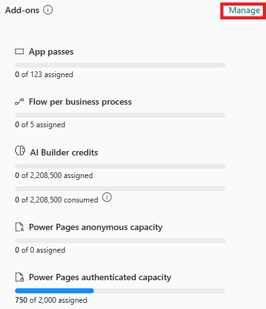Image resolution: width=266 pixels, height=309 pixels.
Task: Click the Power Pages authenticated capacity icon
Action: click(x=19, y=277)
